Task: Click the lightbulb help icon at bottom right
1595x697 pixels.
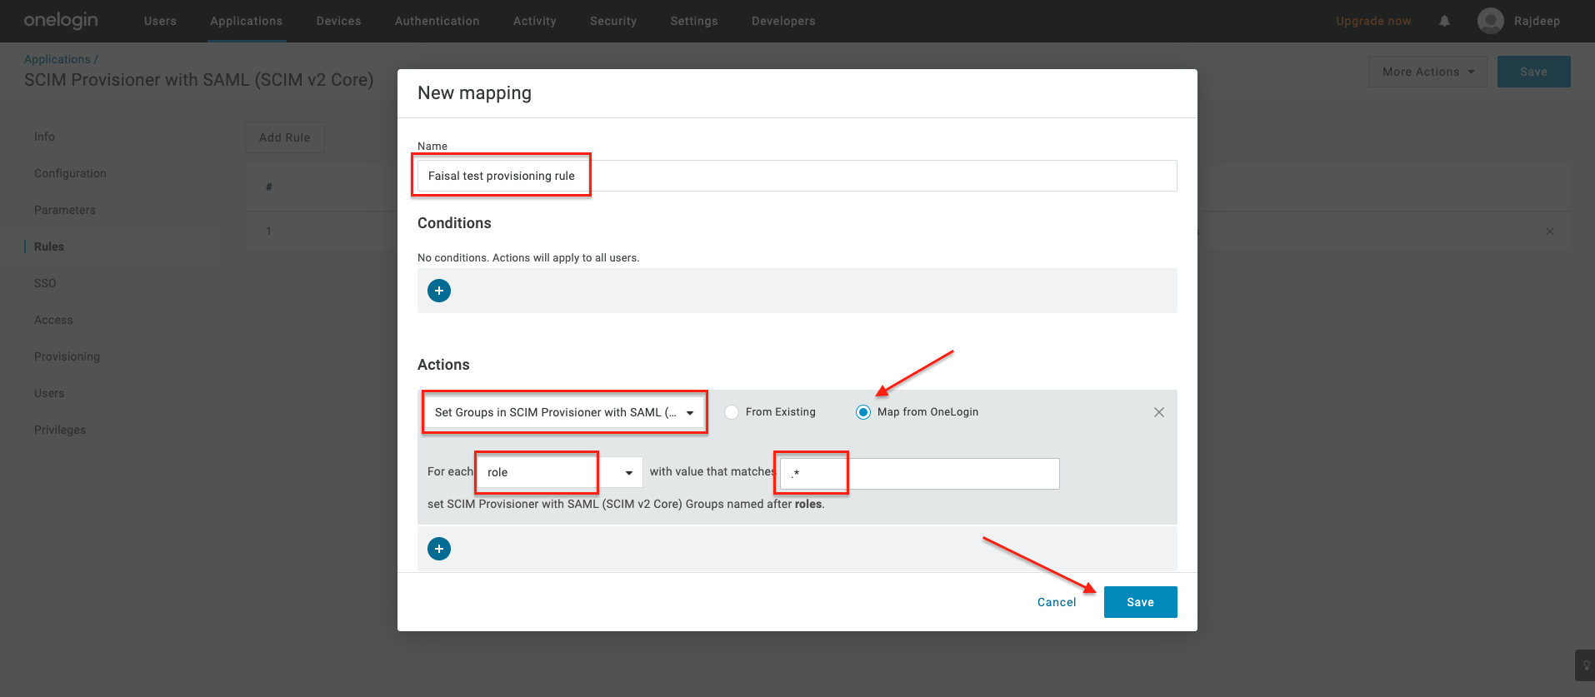Action: (x=1584, y=665)
